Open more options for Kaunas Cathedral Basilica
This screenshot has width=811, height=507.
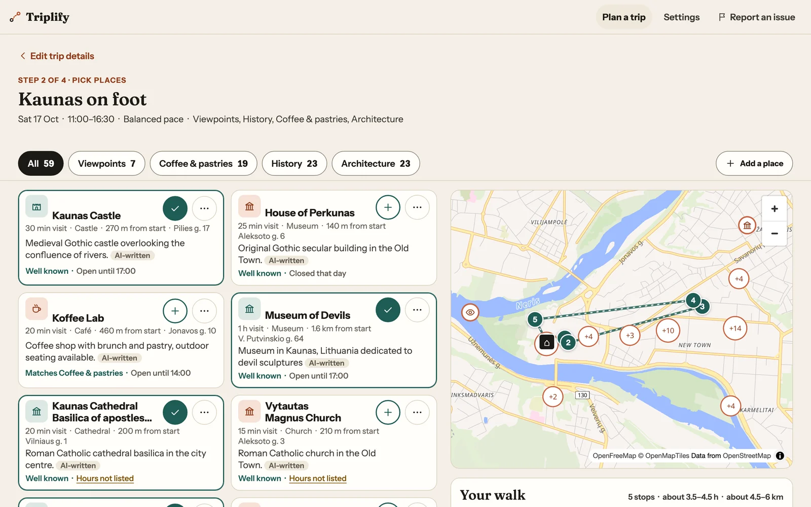click(204, 412)
